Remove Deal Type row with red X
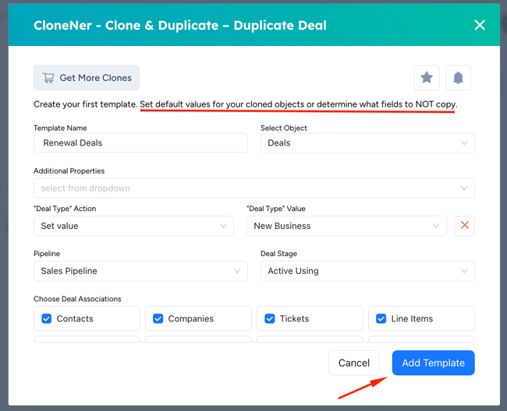 pos(464,226)
